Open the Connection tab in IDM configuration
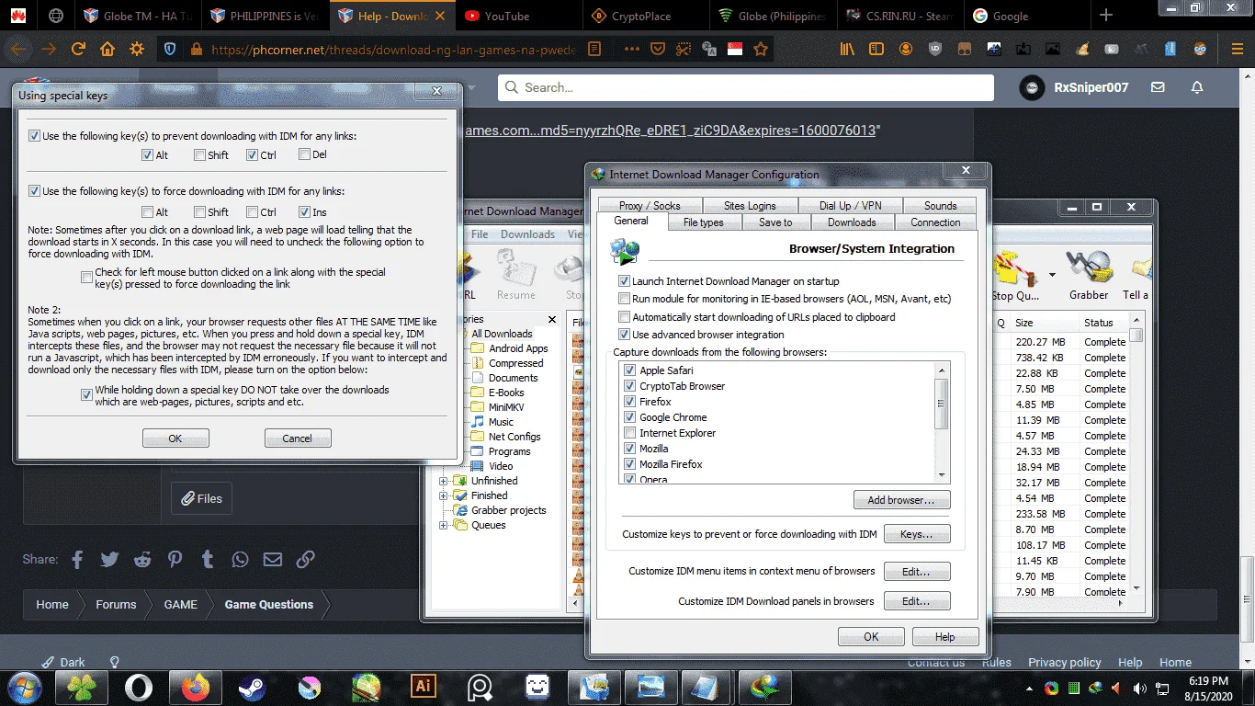This screenshot has width=1255, height=706. [935, 222]
